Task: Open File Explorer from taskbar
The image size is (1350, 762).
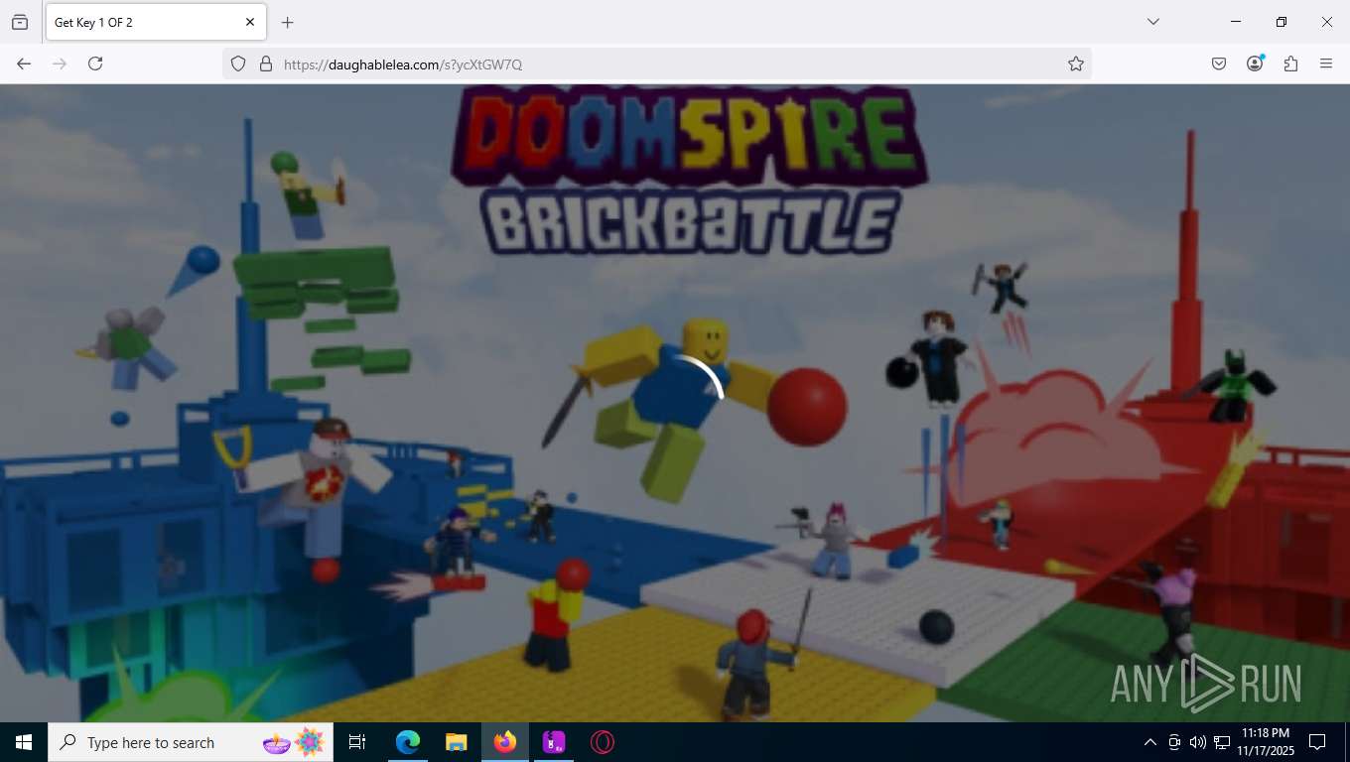Action: click(457, 742)
